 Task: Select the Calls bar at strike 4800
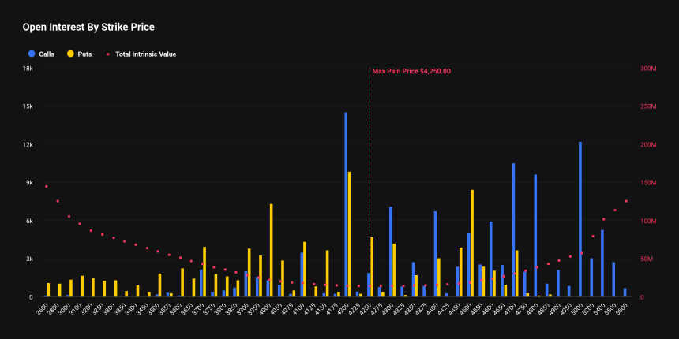pos(535,236)
